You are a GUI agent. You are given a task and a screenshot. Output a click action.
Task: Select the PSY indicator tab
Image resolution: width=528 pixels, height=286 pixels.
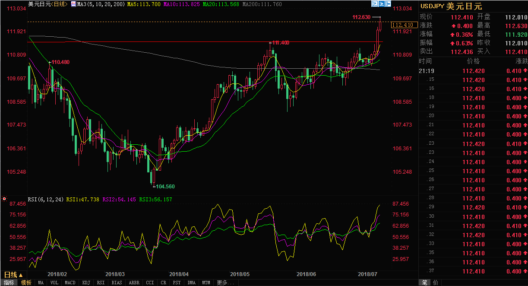pos(177,283)
